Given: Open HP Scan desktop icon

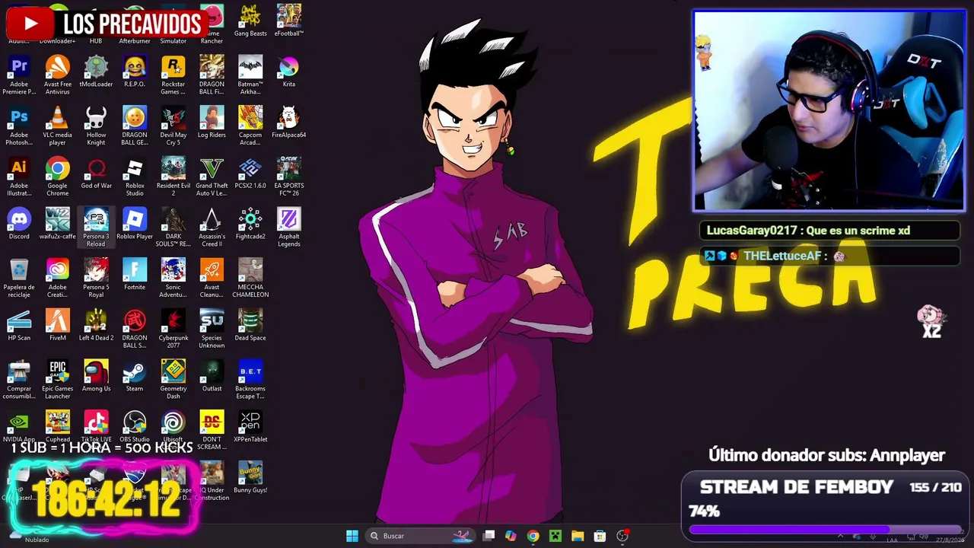Looking at the screenshot, I should click(x=19, y=327).
